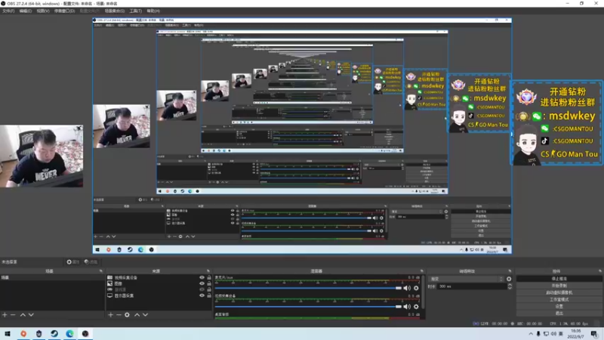Viewport: 604px width, 340px height.
Task: Move source up with the Sources panel up arrow
Action: (x=137, y=315)
